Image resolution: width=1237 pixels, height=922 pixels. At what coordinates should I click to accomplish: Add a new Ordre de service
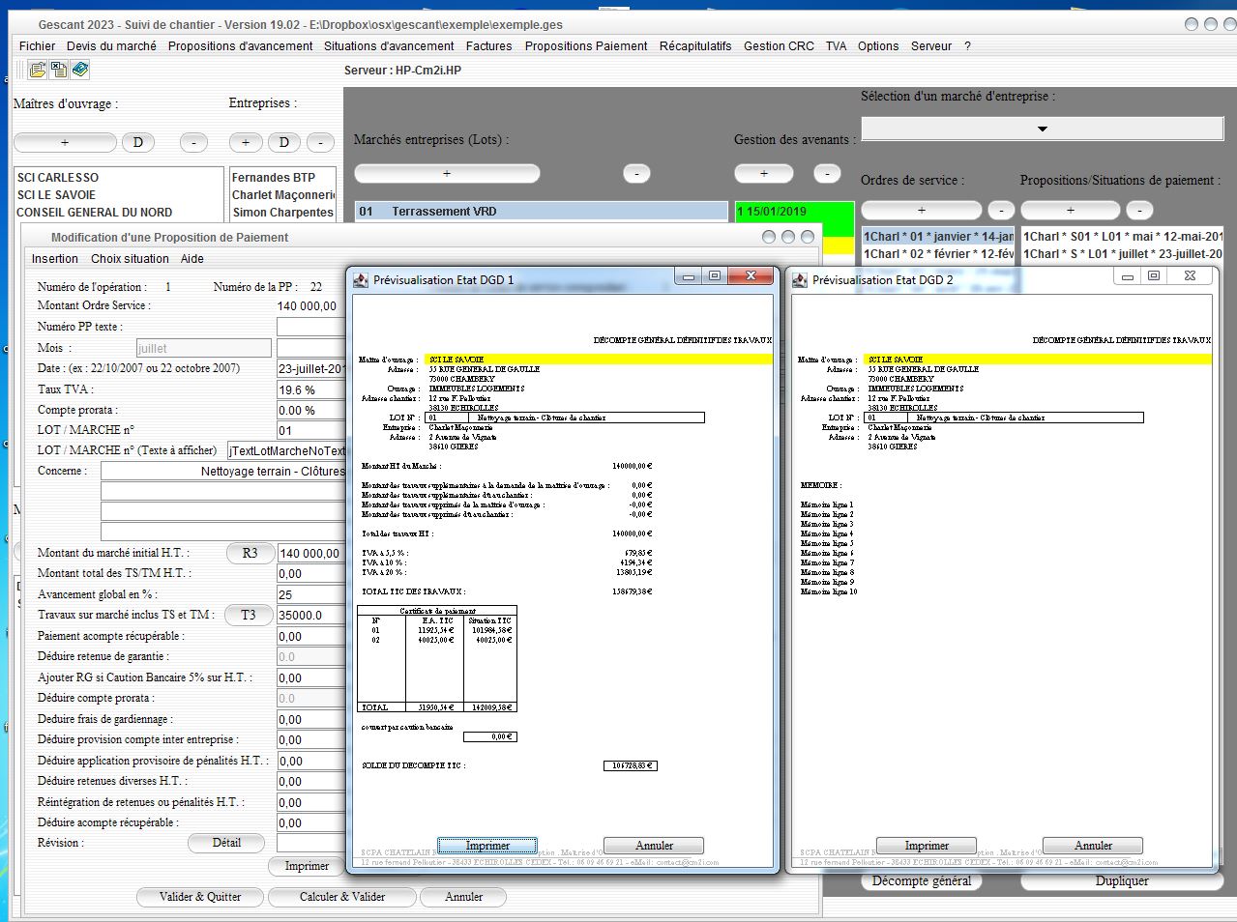(921, 211)
